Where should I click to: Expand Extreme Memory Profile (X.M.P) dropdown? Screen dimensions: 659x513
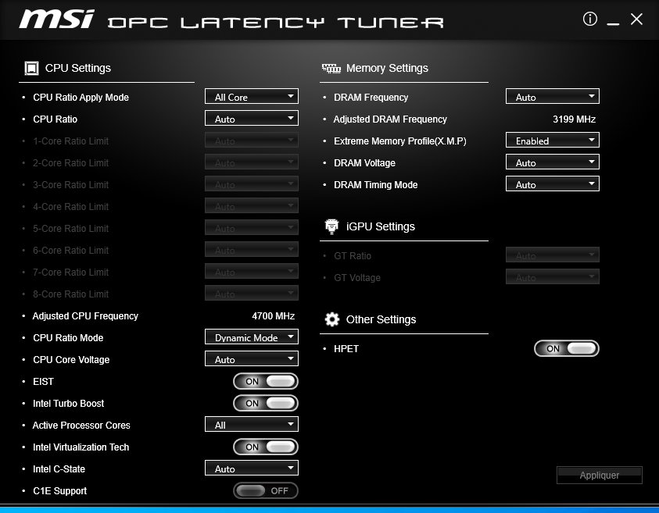point(553,141)
